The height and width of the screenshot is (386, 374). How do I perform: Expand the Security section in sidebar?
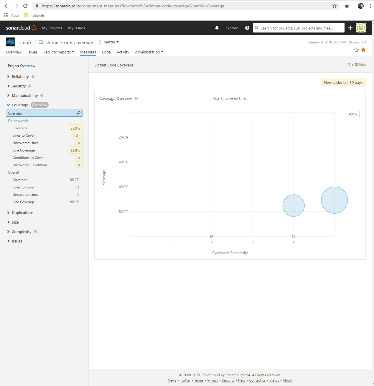click(17, 86)
